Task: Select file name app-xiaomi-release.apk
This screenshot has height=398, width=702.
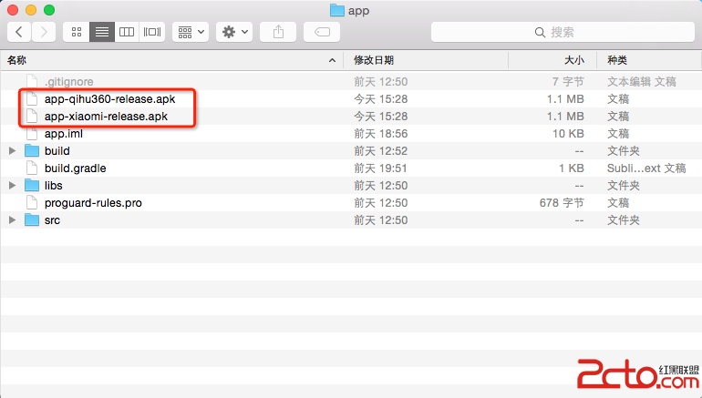Action: pyautogui.click(x=106, y=117)
